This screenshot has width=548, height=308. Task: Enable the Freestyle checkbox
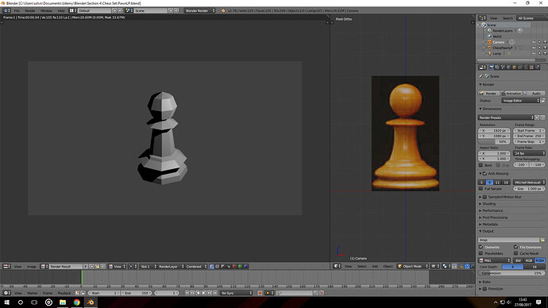pyautogui.click(x=484, y=289)
